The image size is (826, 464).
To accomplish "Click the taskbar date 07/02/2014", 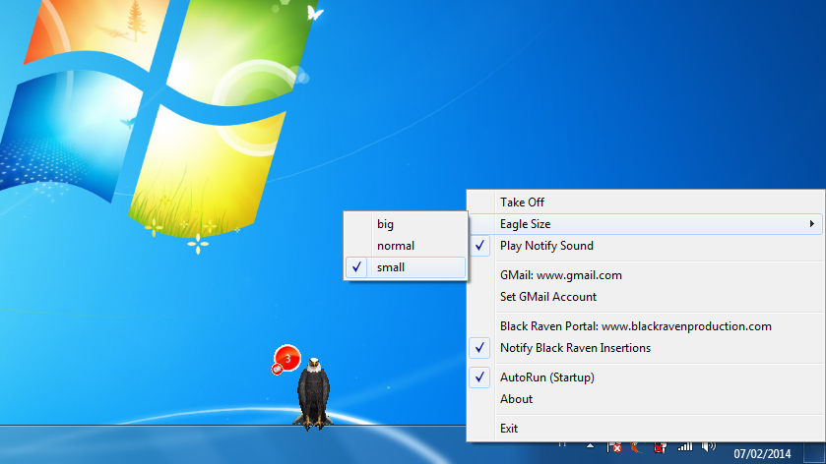I will pos(762,453).
